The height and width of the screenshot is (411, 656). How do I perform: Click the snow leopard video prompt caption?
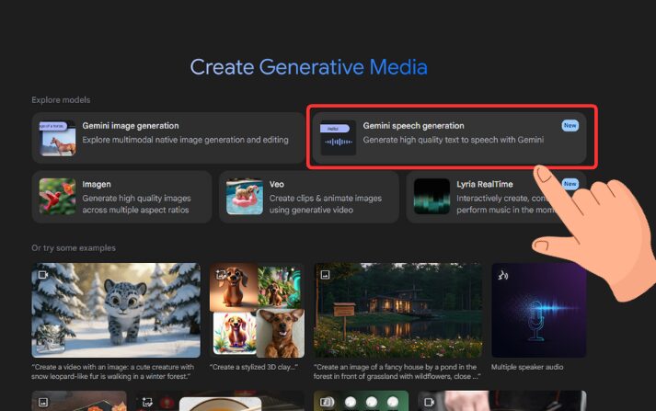pyautogui.click(x=113, y=371)
